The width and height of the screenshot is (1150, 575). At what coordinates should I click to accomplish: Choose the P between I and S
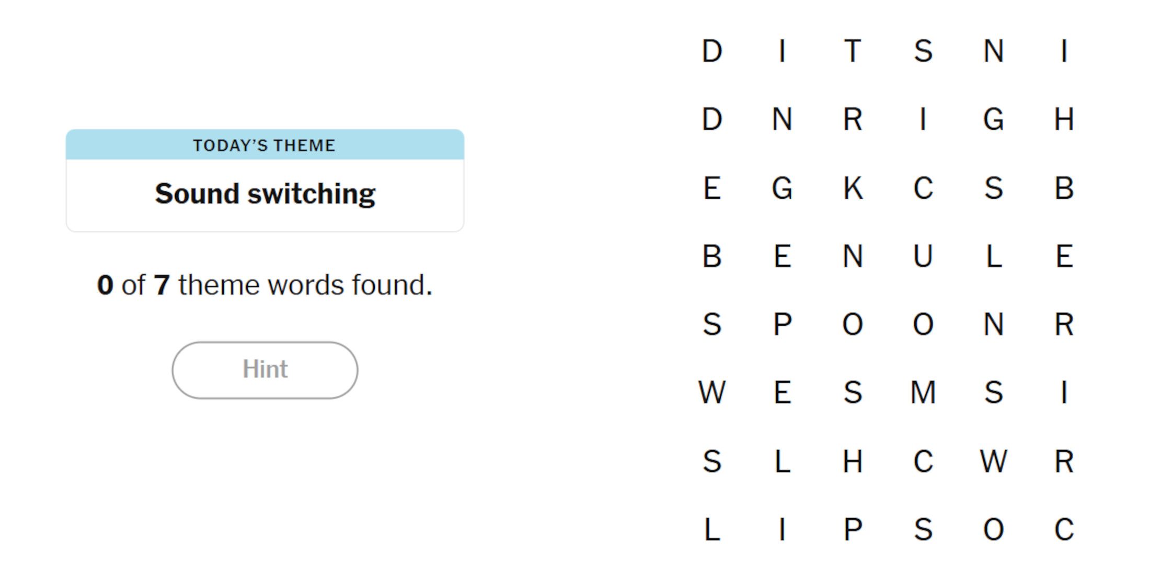[853, 529]
